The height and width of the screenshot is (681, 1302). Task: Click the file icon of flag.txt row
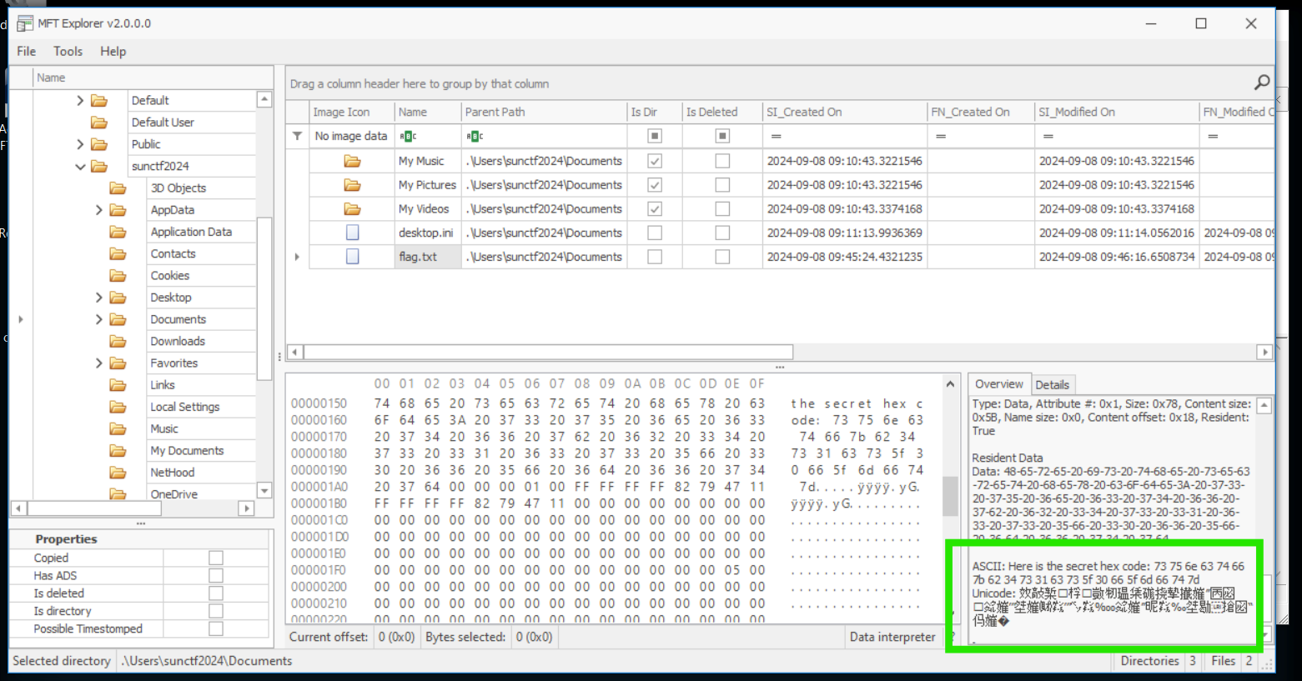(352, 257)
